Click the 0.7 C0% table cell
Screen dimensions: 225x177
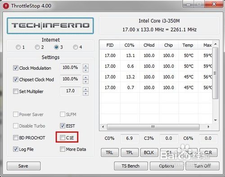[x=130, y=88]
